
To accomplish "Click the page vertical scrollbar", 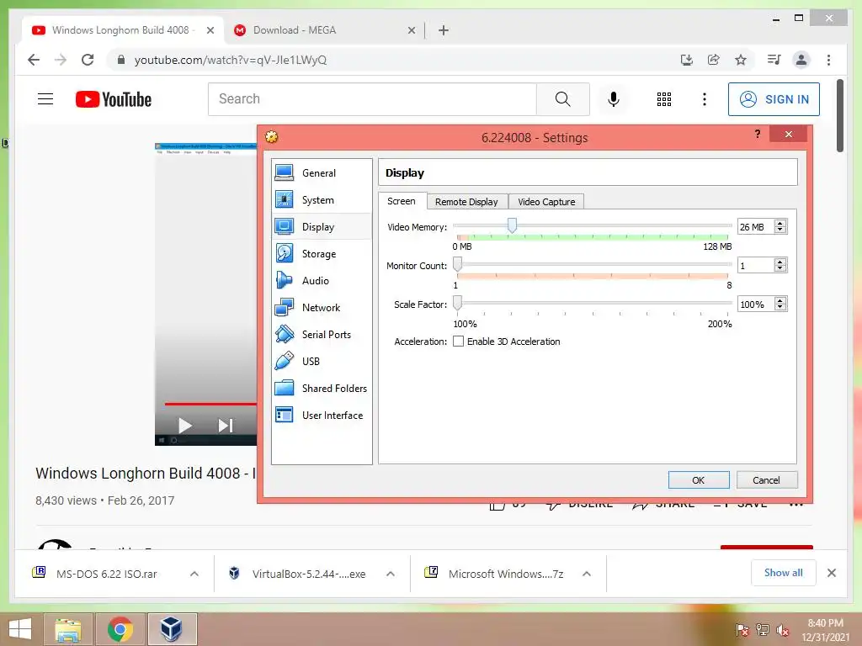I will [x=839, y=115].
